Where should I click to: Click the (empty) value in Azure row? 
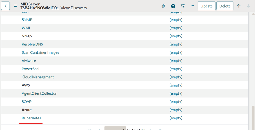click(x=176, y=110)
